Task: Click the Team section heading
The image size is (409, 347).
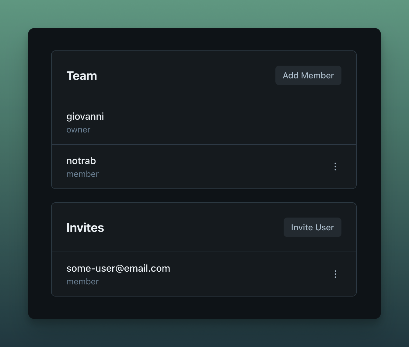Action: click(82, 76)
